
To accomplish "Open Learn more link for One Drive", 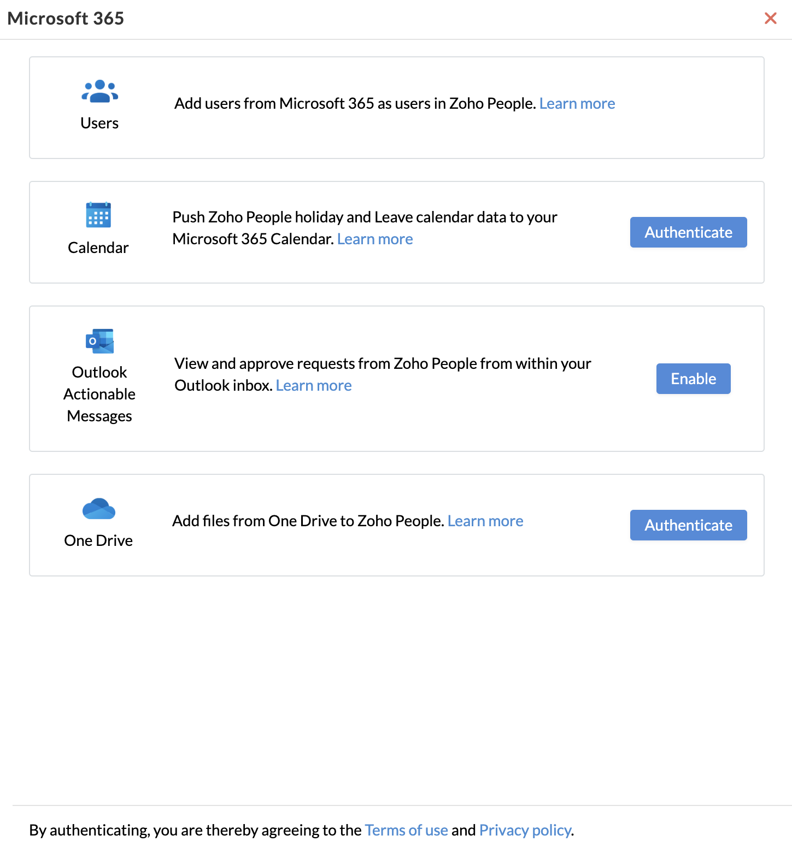I will point(485,521).
